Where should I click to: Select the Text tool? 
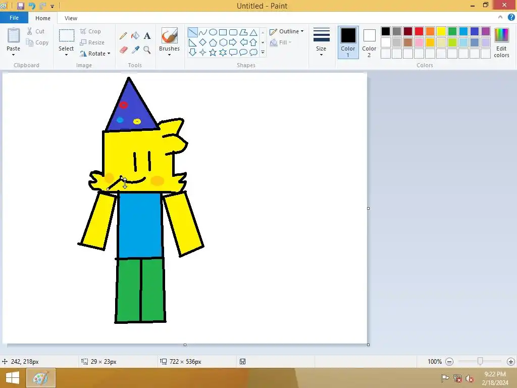point(147,36)
